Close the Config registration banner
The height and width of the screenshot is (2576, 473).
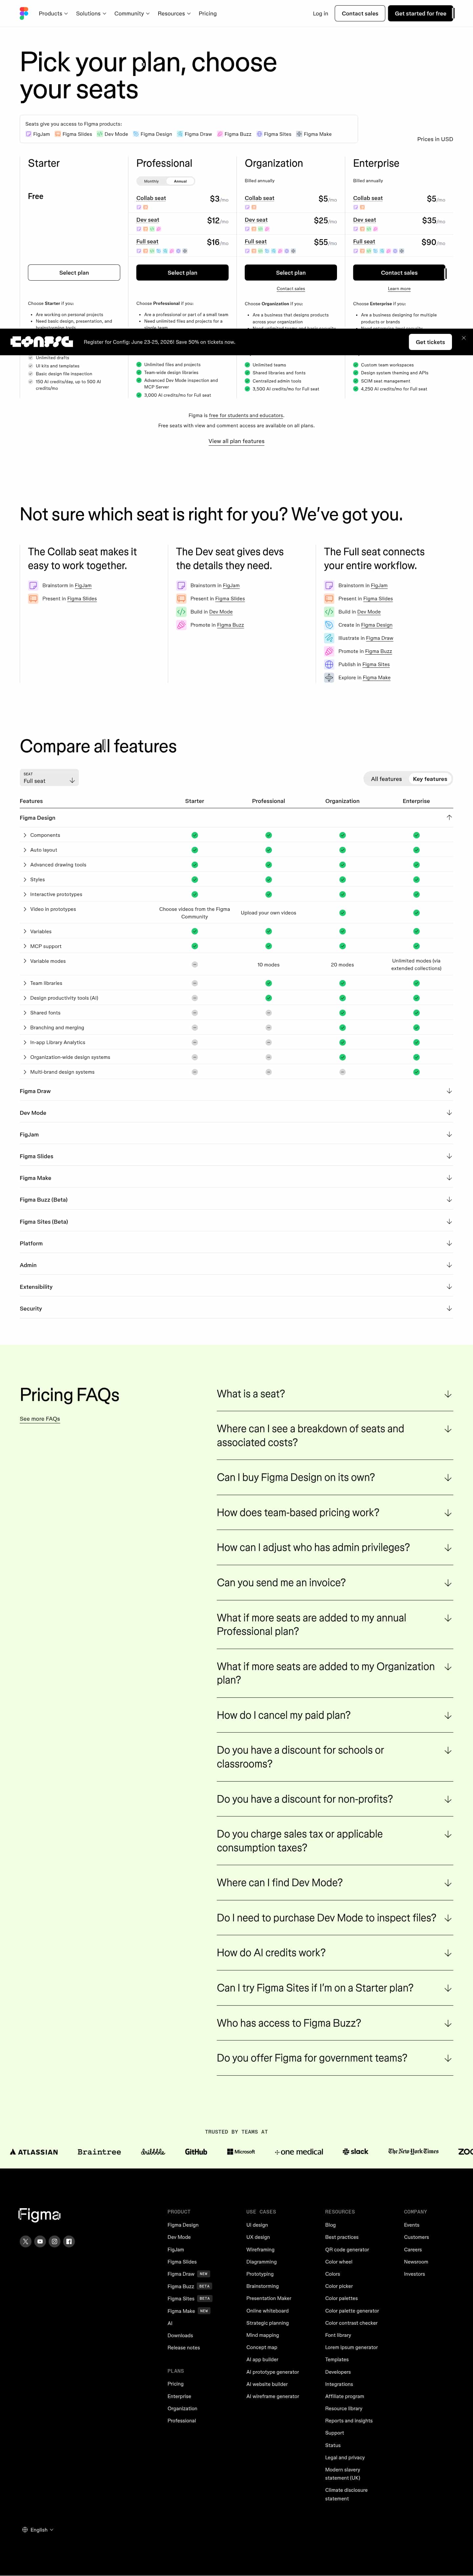coord(463,338)
